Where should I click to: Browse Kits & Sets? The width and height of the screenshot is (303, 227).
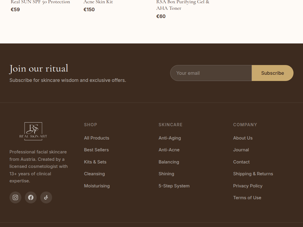tap(95, 162)
